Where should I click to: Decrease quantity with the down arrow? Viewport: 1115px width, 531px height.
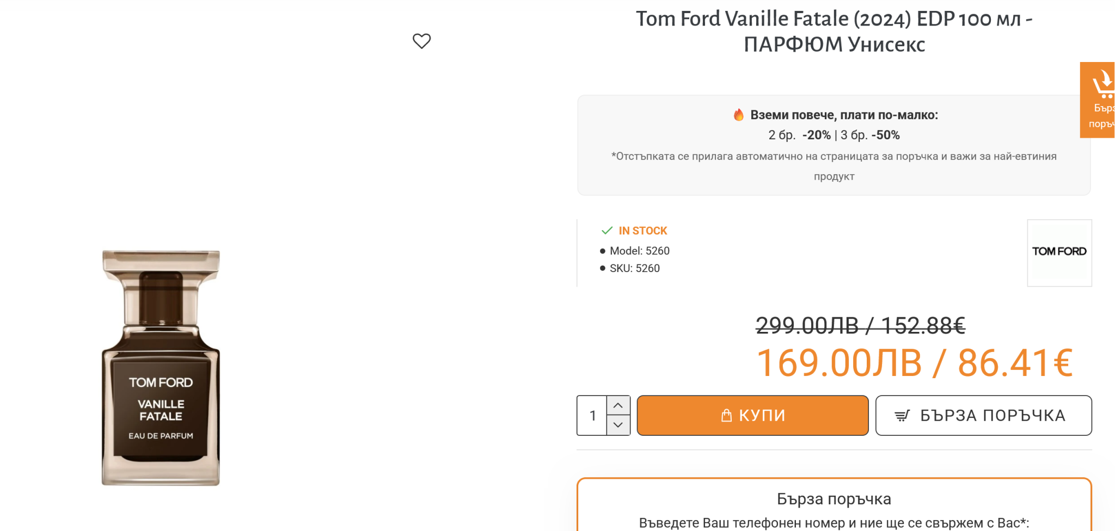[618, 425]
